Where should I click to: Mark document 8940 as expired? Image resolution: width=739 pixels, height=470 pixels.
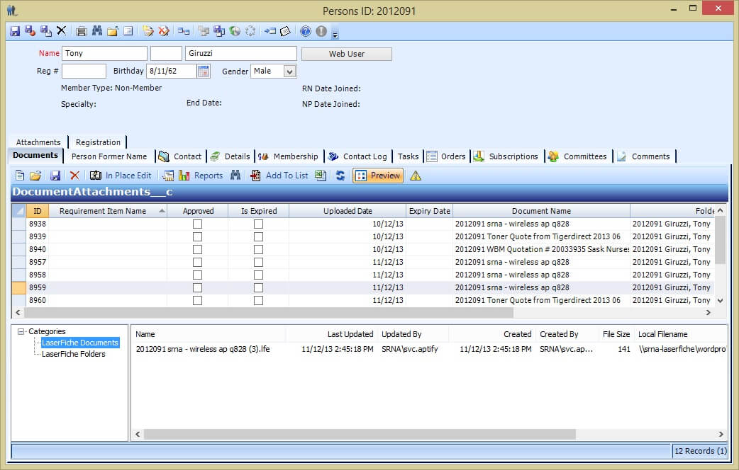[258, 249]
